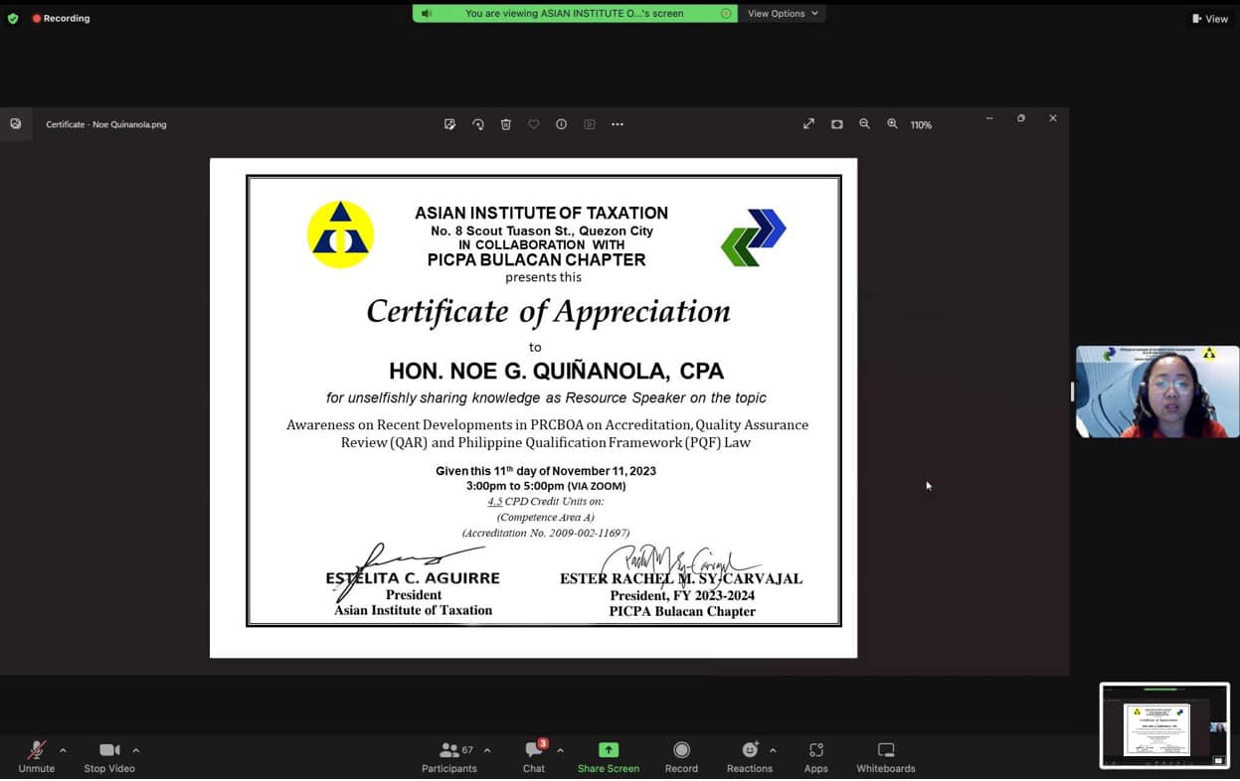
Task: Click the certificate image
Action: 533,407
